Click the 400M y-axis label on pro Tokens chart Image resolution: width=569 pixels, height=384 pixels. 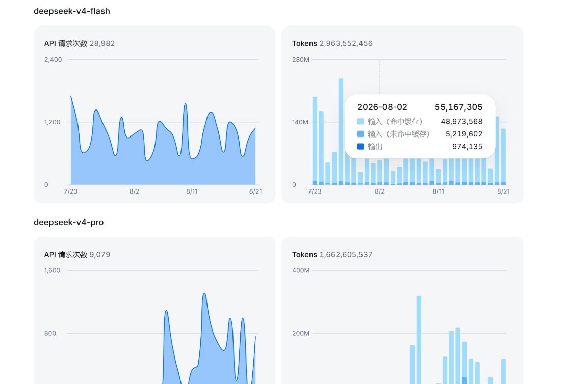click(301, 270)
